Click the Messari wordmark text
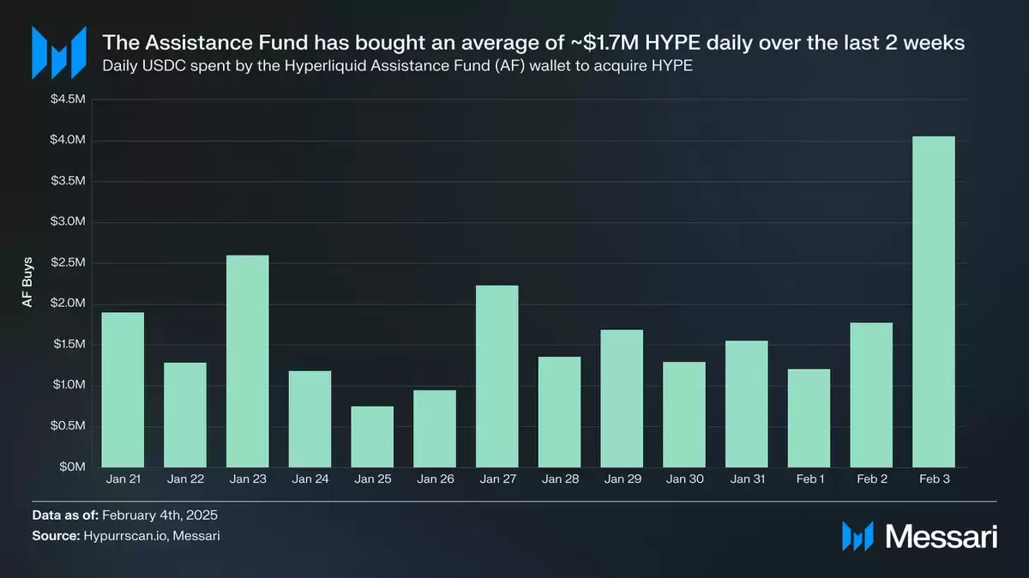The width and height of the screenshot is (1029, 578). [x=940, y=537]
